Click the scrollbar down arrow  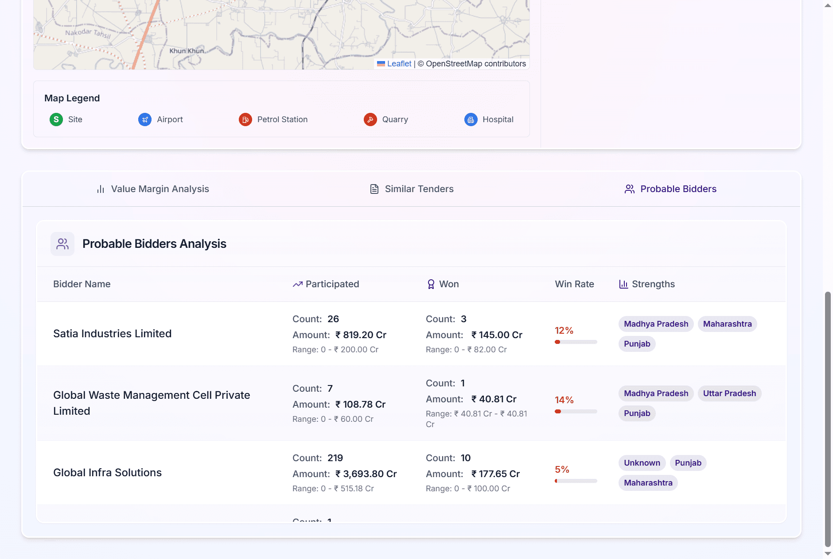coord(828,554)
